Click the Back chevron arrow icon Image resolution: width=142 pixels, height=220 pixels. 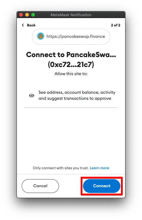23,25
